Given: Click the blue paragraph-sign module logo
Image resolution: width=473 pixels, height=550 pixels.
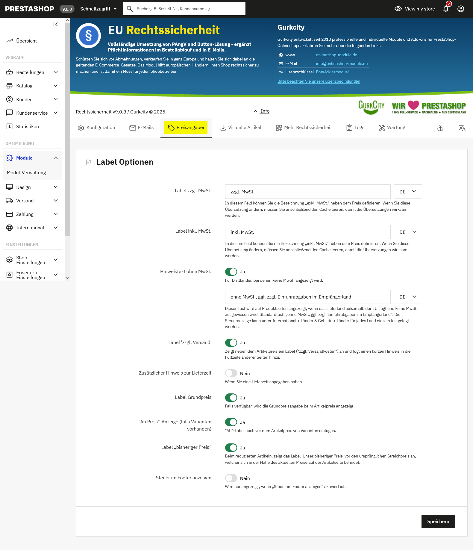Looking at the screenshot, I should point(88,36).
